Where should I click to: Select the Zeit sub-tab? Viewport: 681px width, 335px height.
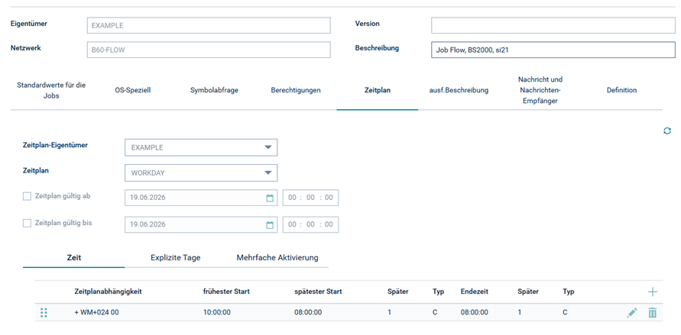click(x=74, y=257)
